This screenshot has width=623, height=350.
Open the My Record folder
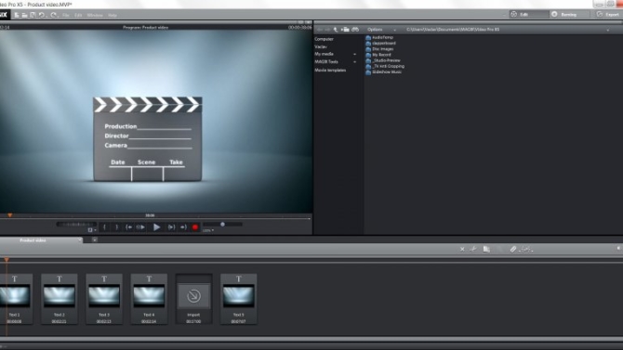tap(378, 55)
